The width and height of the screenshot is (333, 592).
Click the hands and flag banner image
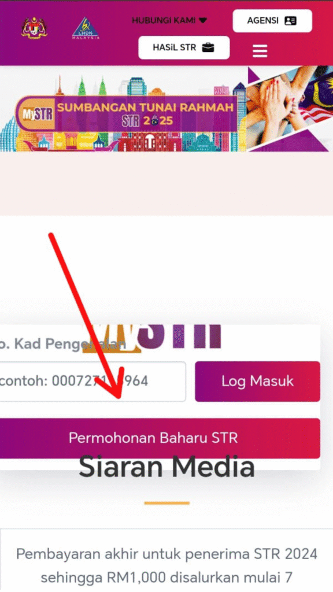point(289,108)
